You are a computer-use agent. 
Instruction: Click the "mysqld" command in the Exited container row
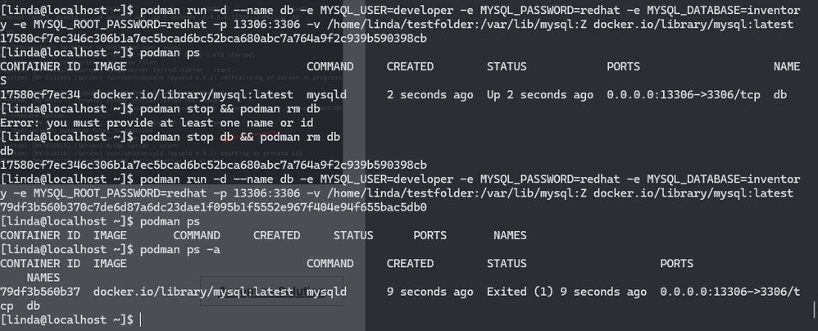point(326,292)
